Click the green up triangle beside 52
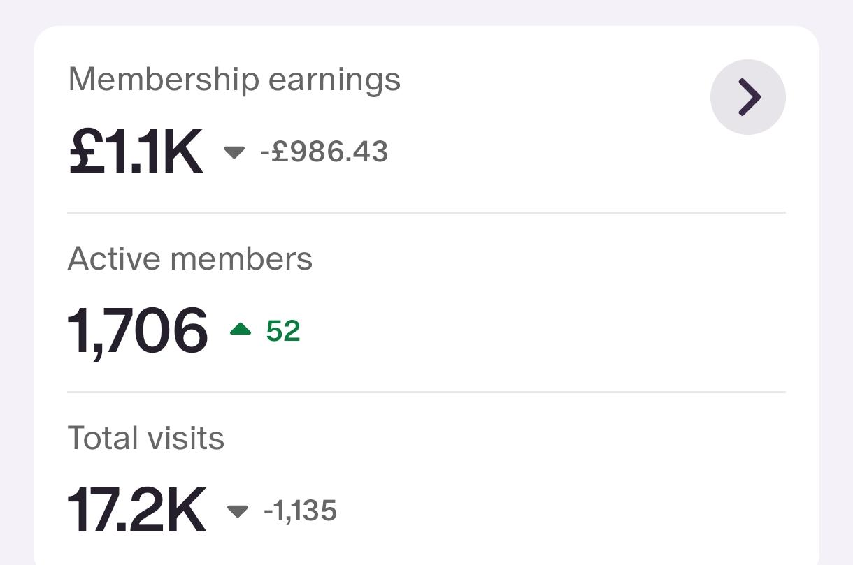Viewport: 853px width, 565px height. click(x=241, y=330)
